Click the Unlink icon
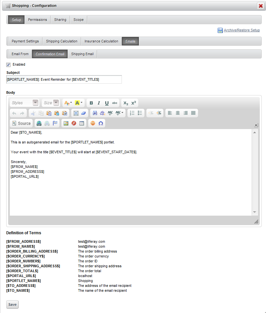Screen dimensions: 266x313 click(x=47, y=124)
